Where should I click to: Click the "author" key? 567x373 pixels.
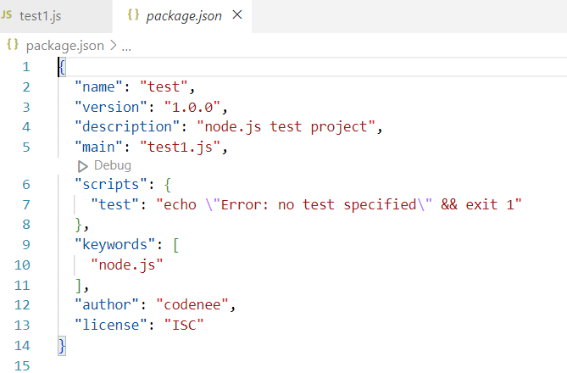(x=107, y=305)
